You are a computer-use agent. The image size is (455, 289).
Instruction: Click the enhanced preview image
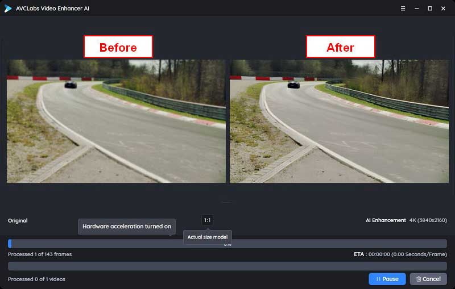click(339, 121)
